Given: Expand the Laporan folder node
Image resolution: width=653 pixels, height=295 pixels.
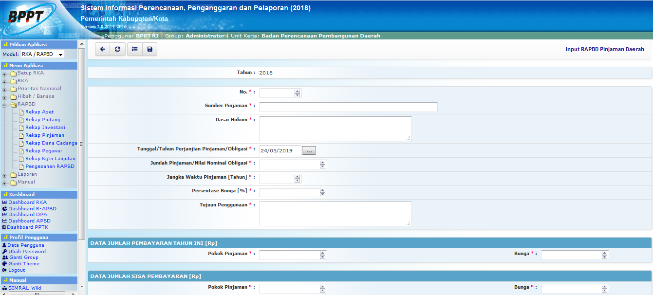Looking at the screenshot, I should click(4, 175).
